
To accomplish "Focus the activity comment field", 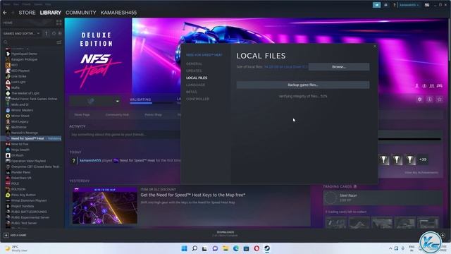I will [125, 135].
